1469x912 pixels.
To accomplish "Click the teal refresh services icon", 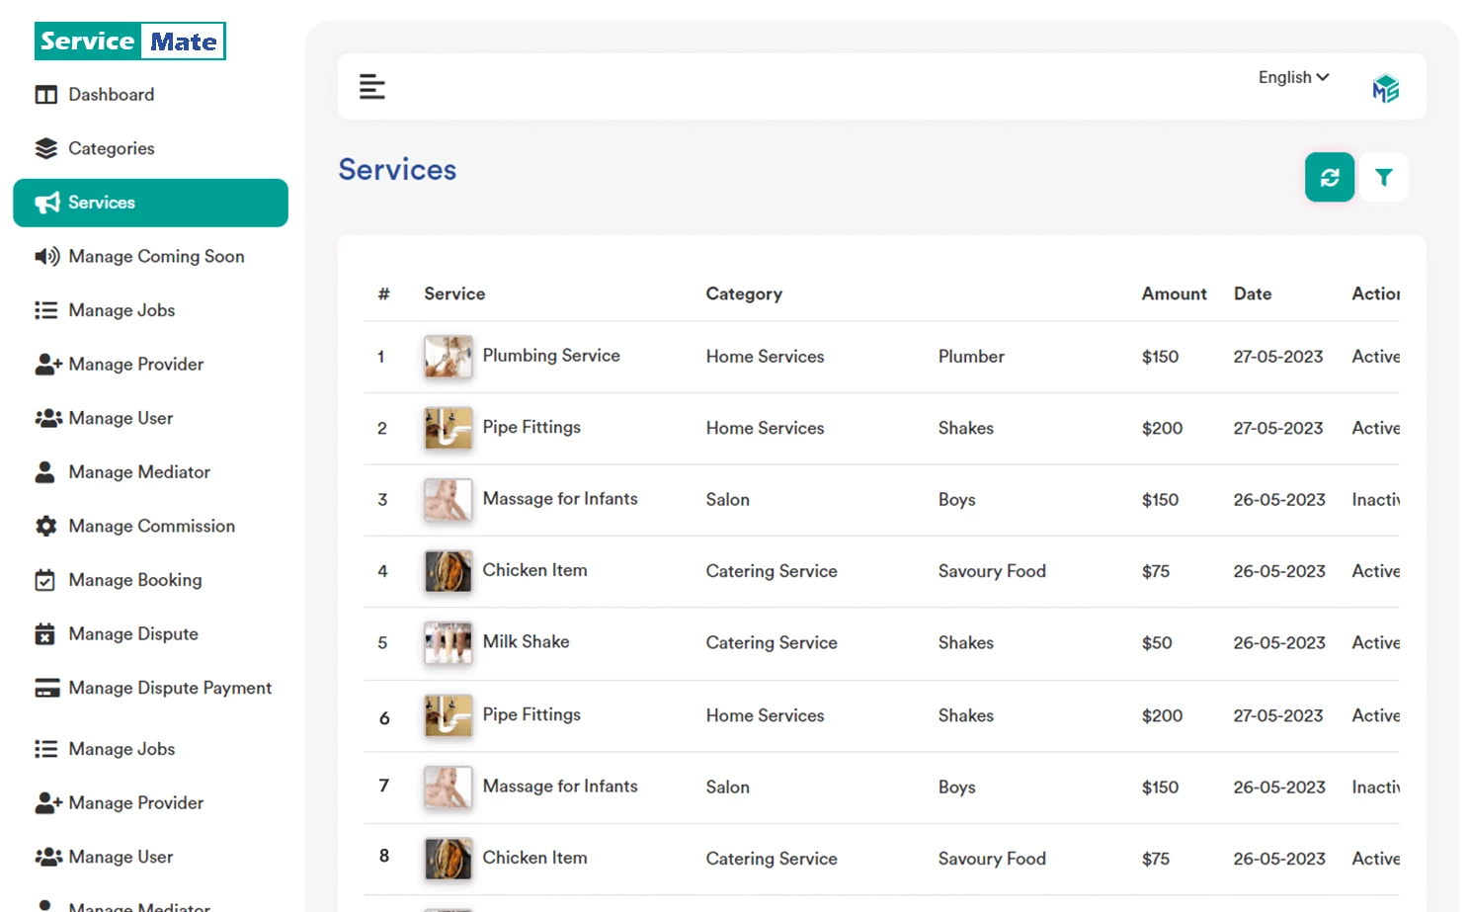I will pyautogui.click(x=1329, y=178).
